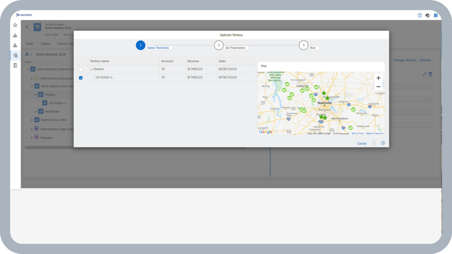
Task: Collapse the Finance tree node
Action: click(36, 95)
